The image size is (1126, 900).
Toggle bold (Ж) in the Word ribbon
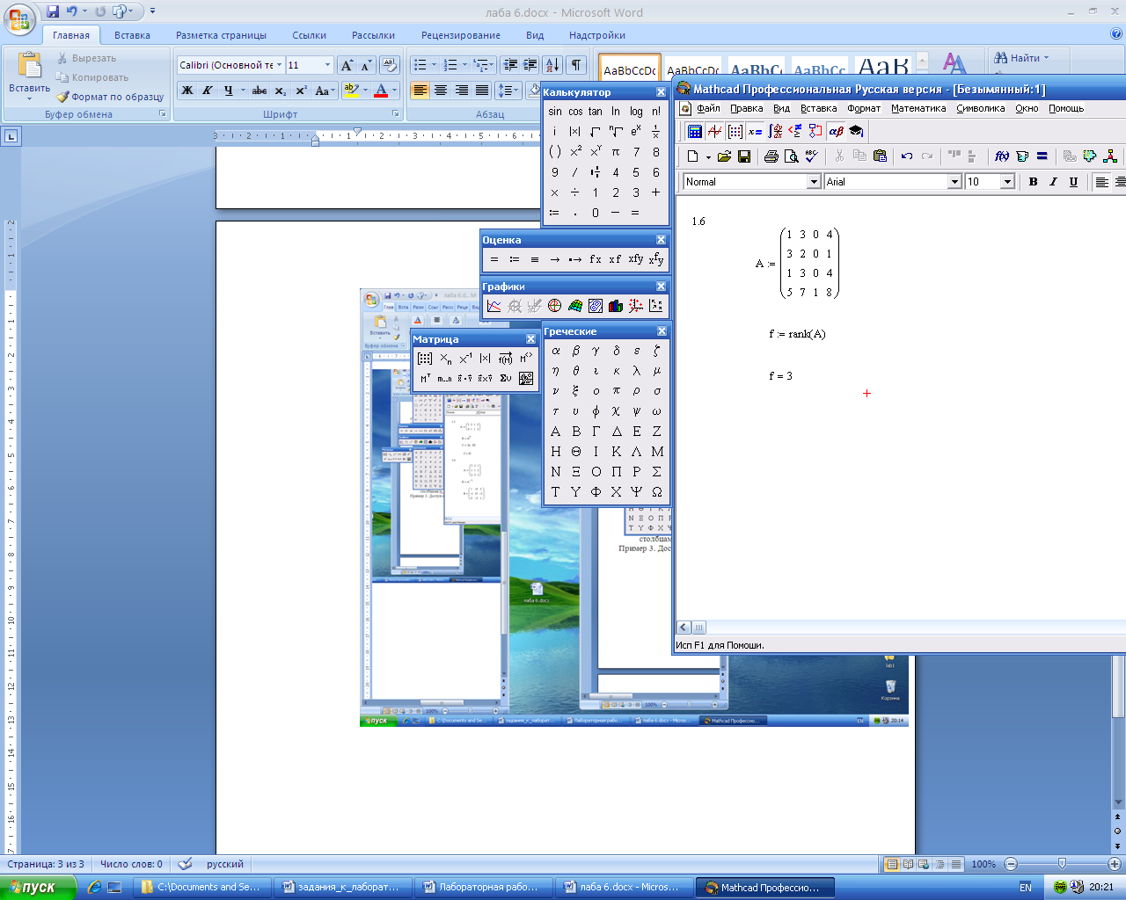[187, 91]
